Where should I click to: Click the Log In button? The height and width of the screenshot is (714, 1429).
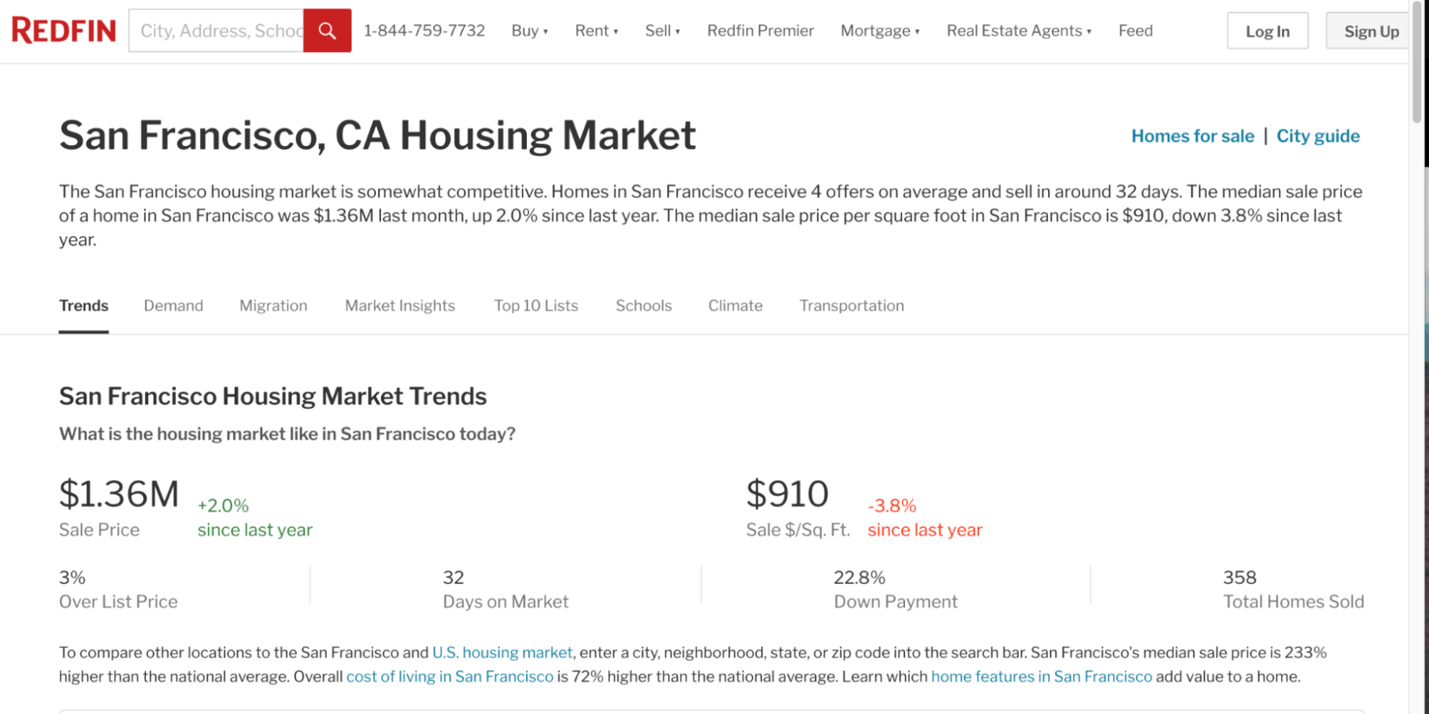1267,31
